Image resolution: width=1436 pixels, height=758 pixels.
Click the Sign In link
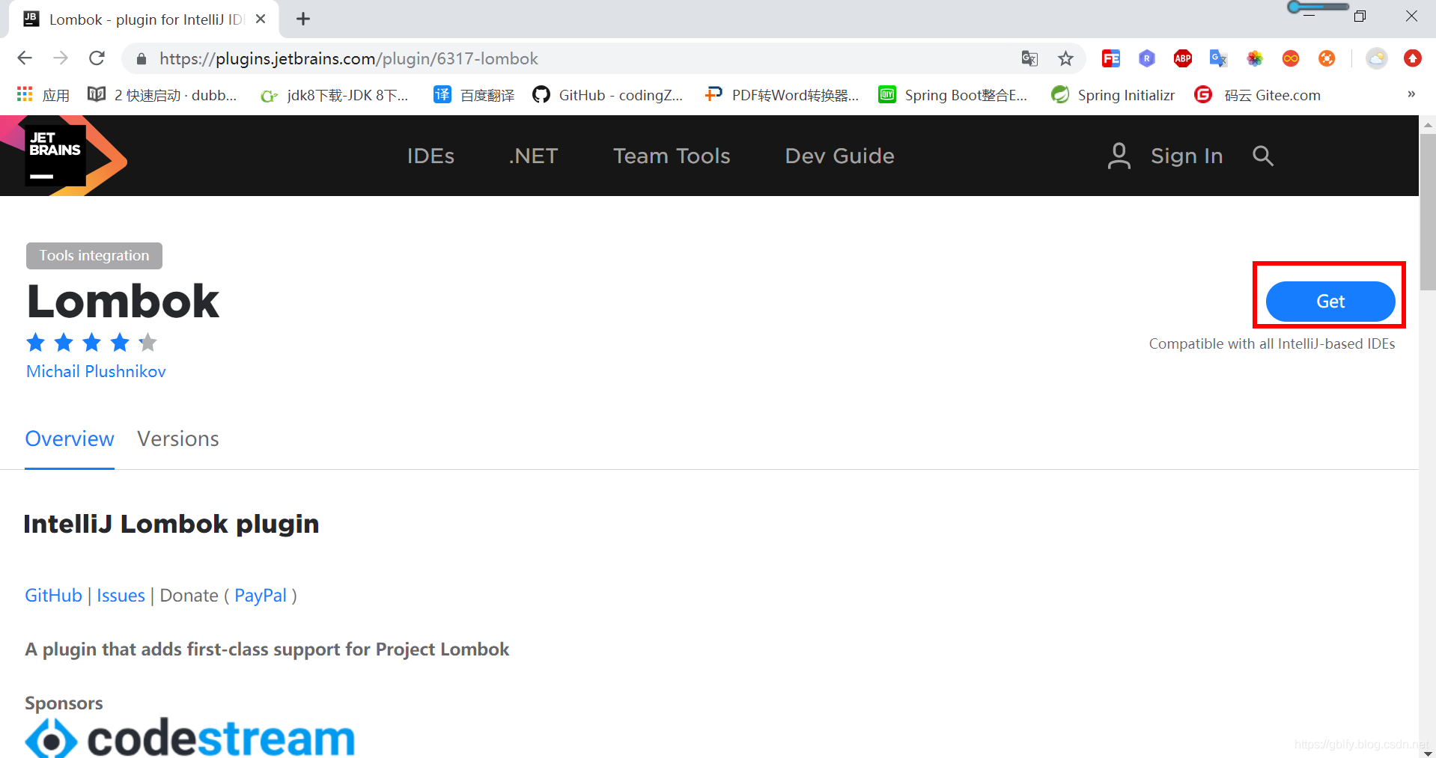(1187, 156)
